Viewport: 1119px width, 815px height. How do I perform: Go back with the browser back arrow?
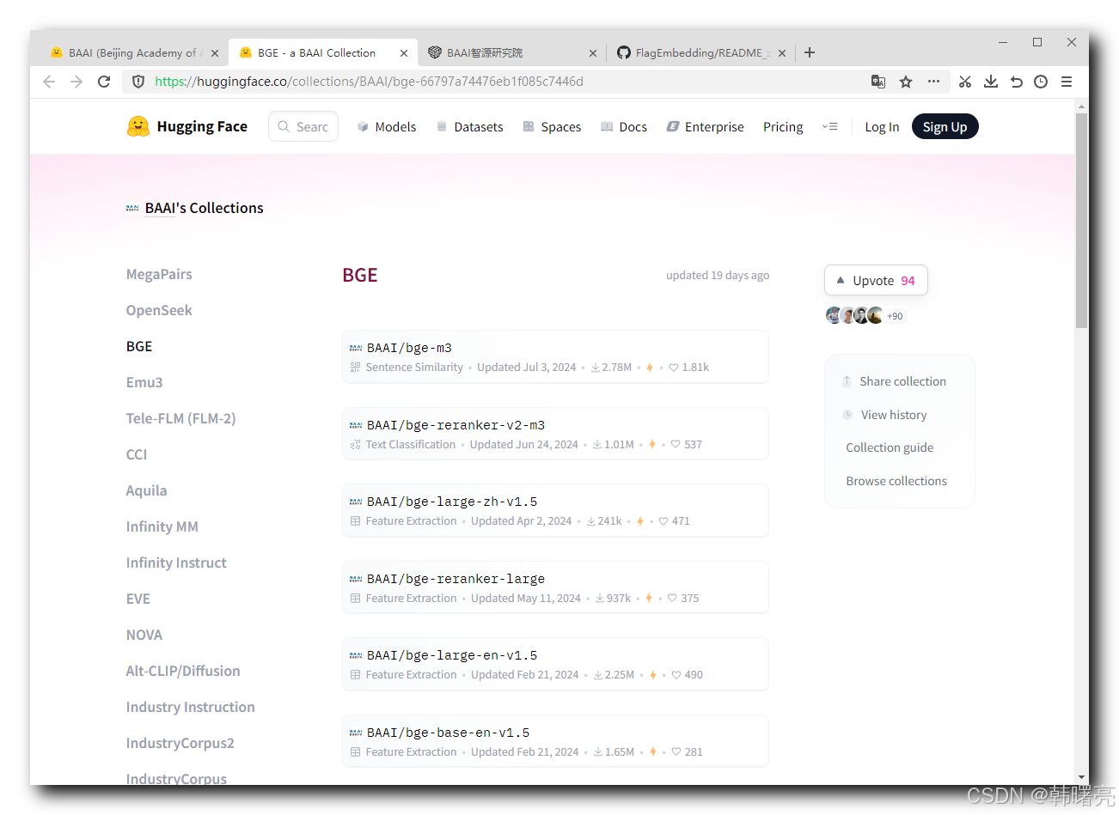tap(49, 82)
